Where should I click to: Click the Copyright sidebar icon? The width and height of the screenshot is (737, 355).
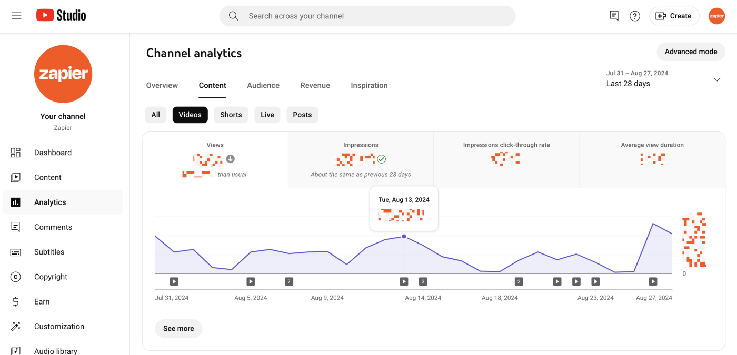16,277
